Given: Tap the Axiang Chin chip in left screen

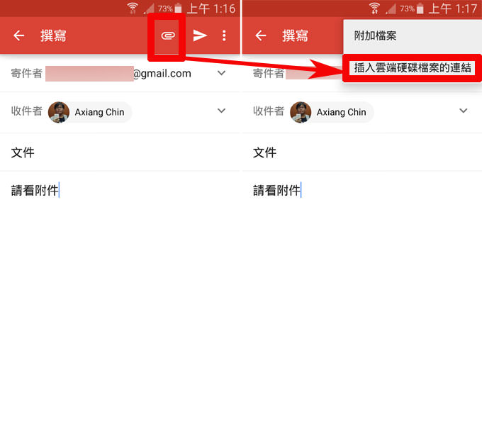Looking at the screenshot, I should (x=90, y=112).
